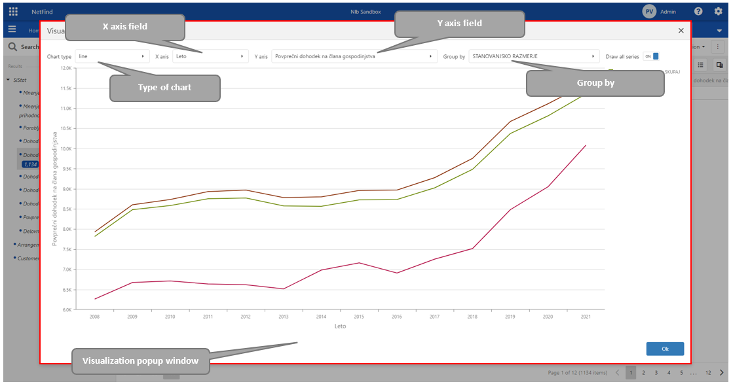Image resolution: width=731 pixels, height=384 pixels.
Task: Click the hamburger menu icon
Action: coord(12,30)
